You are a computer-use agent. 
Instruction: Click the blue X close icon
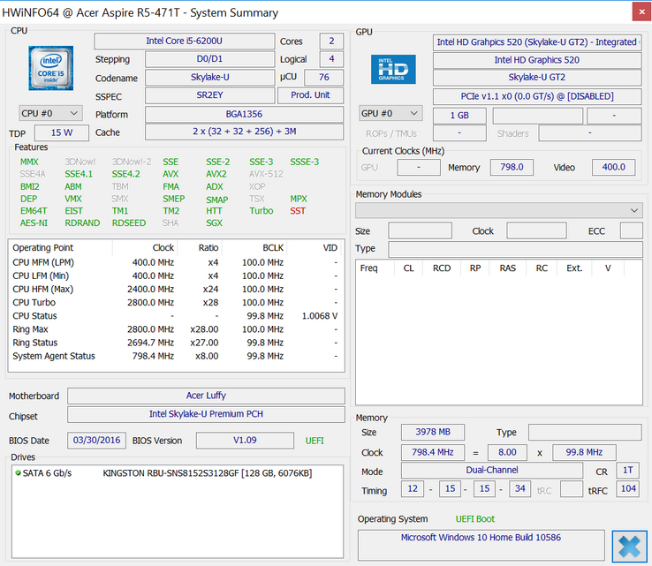tap(629, 545)
